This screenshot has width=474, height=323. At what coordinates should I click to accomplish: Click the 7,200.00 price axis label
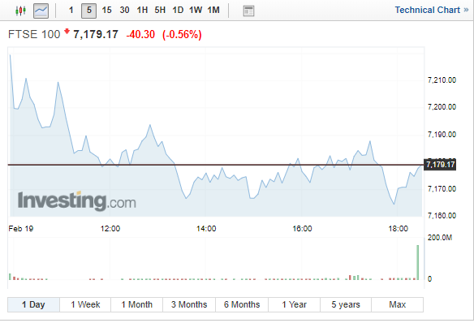point(442,107)
